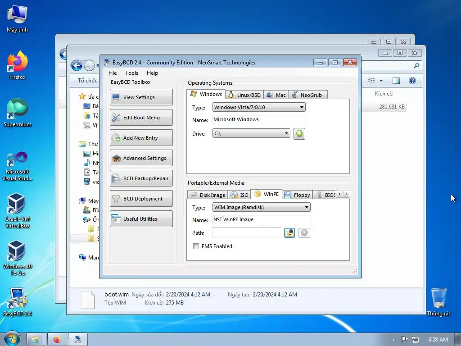Click the browse for WIM path icon
461x346 pixels.
click(x=289, y=233)
